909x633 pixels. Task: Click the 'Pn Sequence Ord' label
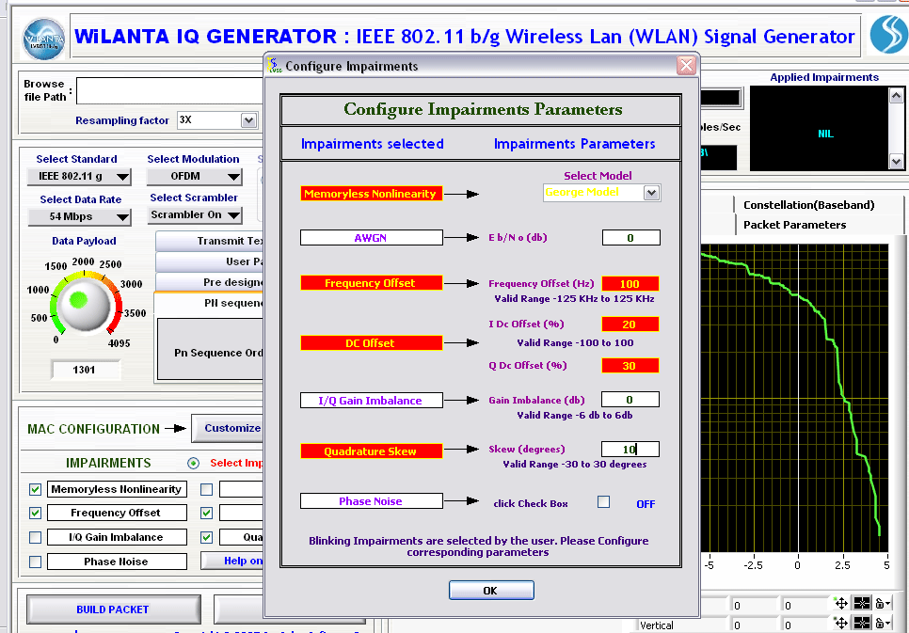pyautogui.click(x=218, y=353)
